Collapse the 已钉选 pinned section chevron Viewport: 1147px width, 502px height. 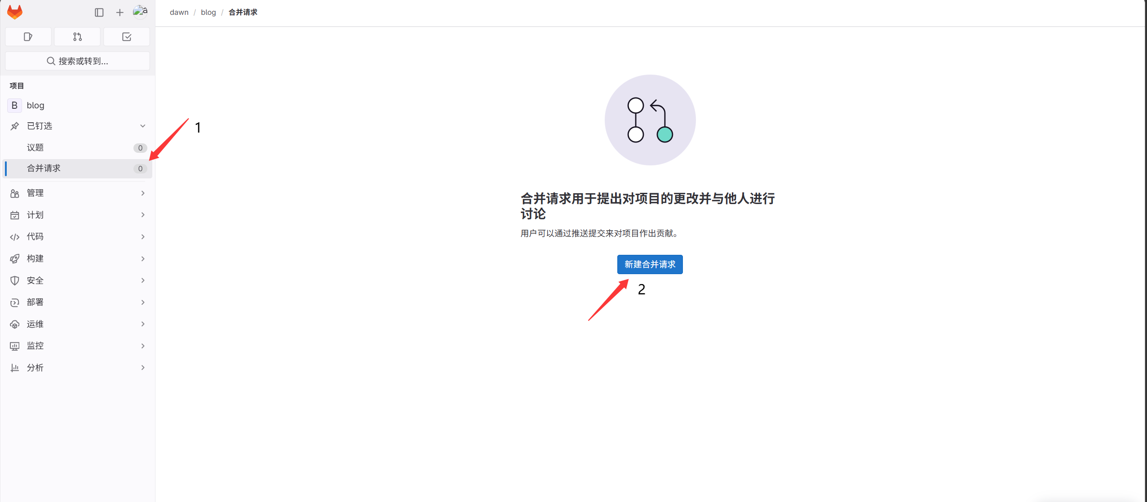[143, 126]
